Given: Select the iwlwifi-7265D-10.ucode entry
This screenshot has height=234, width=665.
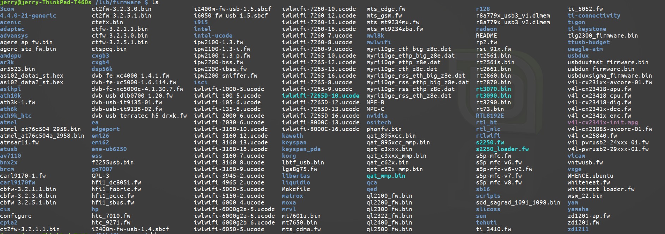Looking at the screenshot, I should click(x=321, y=96).
